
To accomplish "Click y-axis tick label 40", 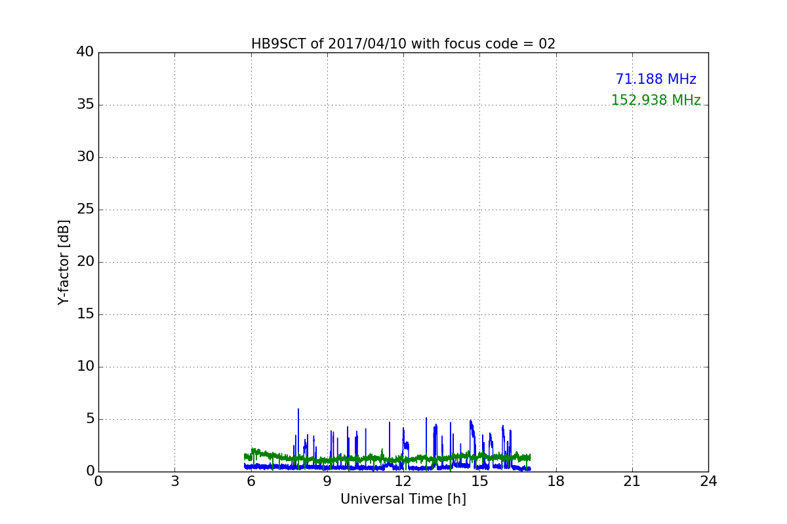I will click(85, 52).
